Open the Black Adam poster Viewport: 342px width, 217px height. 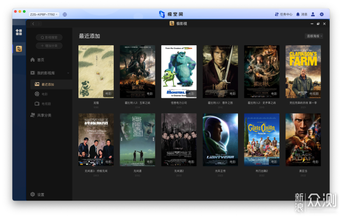[x=303, y=139]
